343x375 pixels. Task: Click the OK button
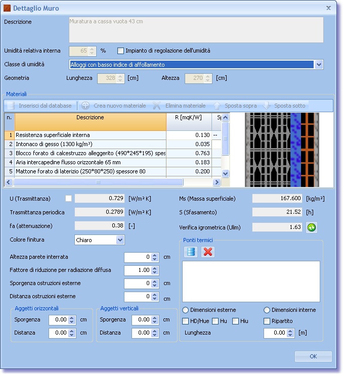[313, 357]
